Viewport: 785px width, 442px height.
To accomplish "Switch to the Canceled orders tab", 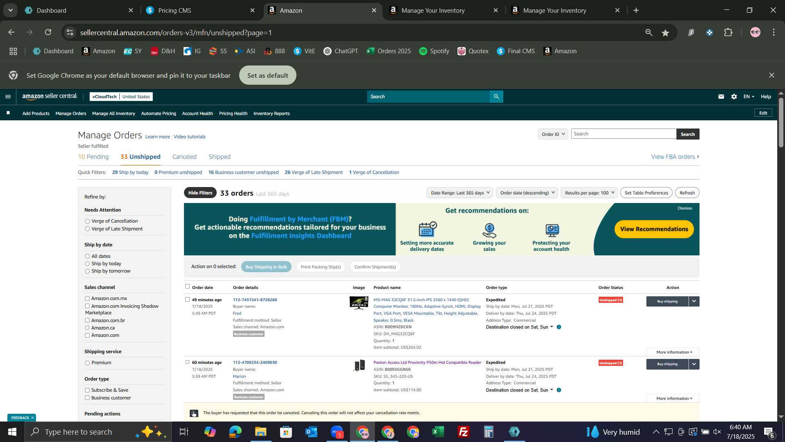I will point(184,157).
